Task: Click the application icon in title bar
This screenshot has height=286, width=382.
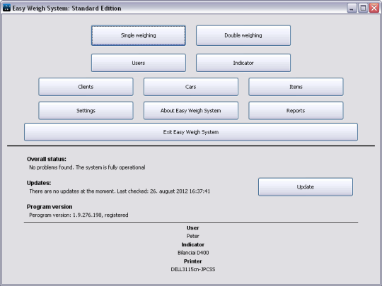Action: pyautogui.click(x=6, y=8)
